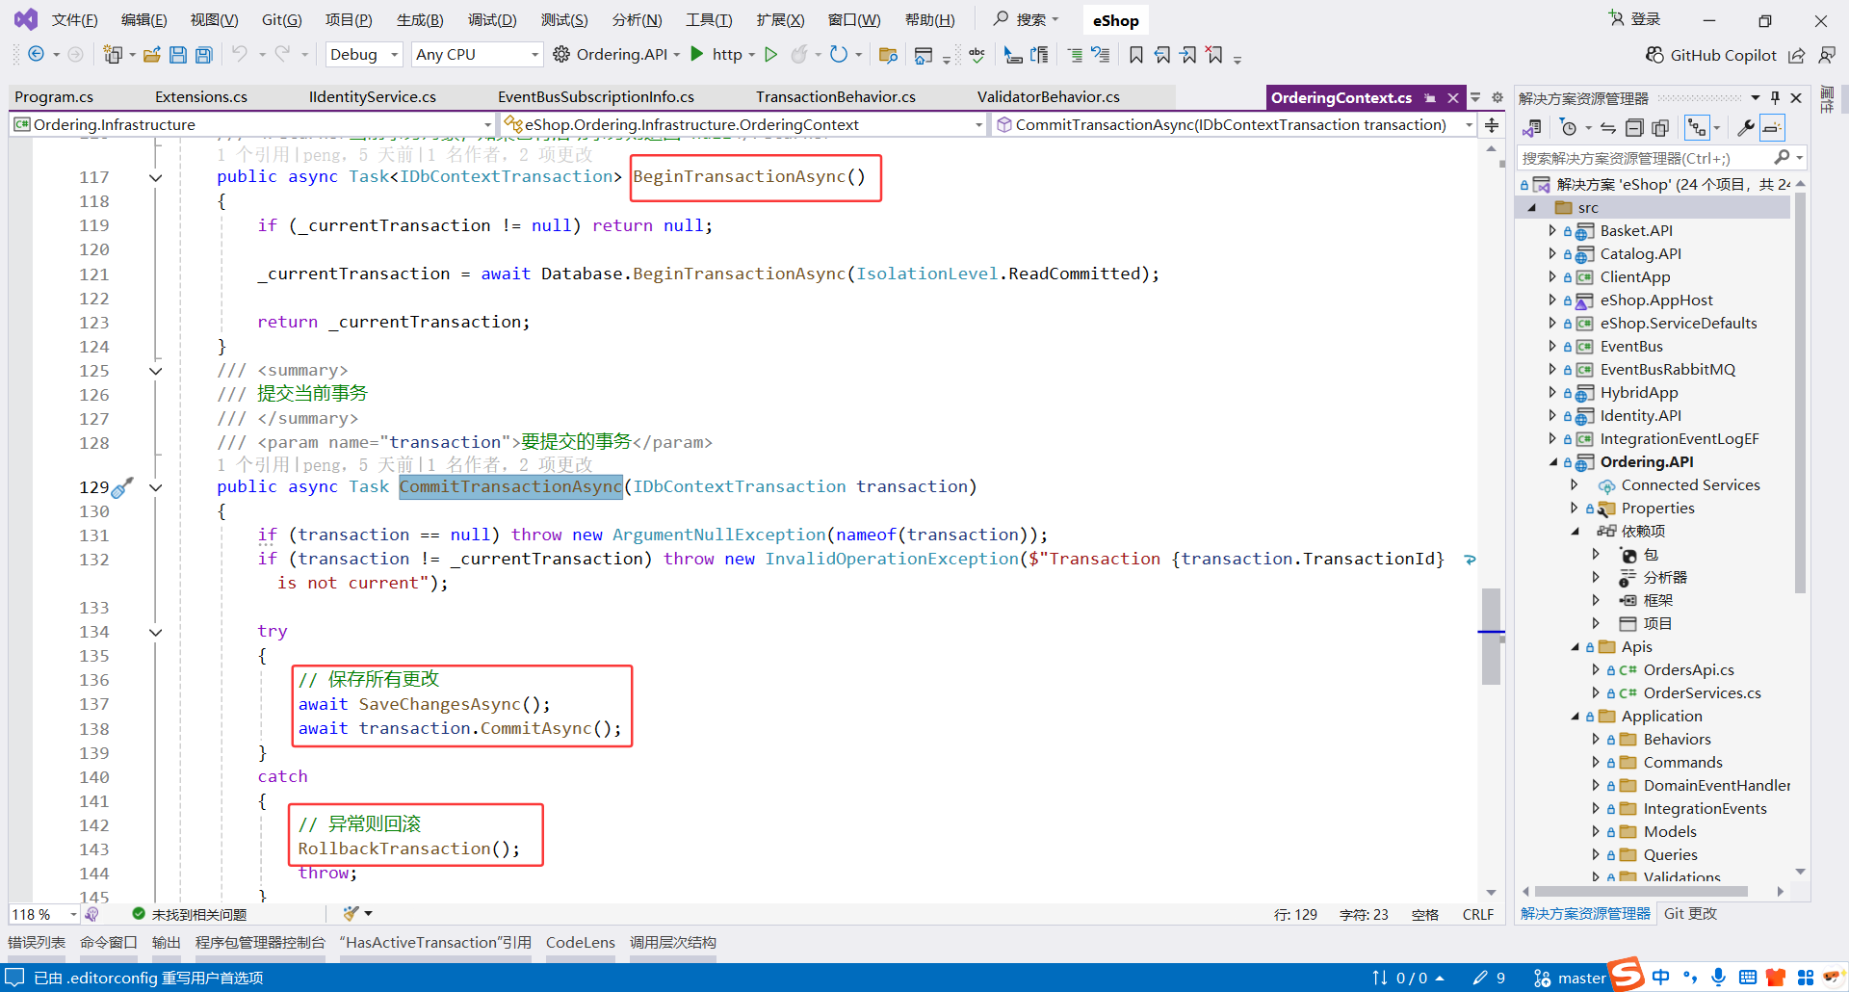Click the 登录 sign-in button

[1634, 19]
